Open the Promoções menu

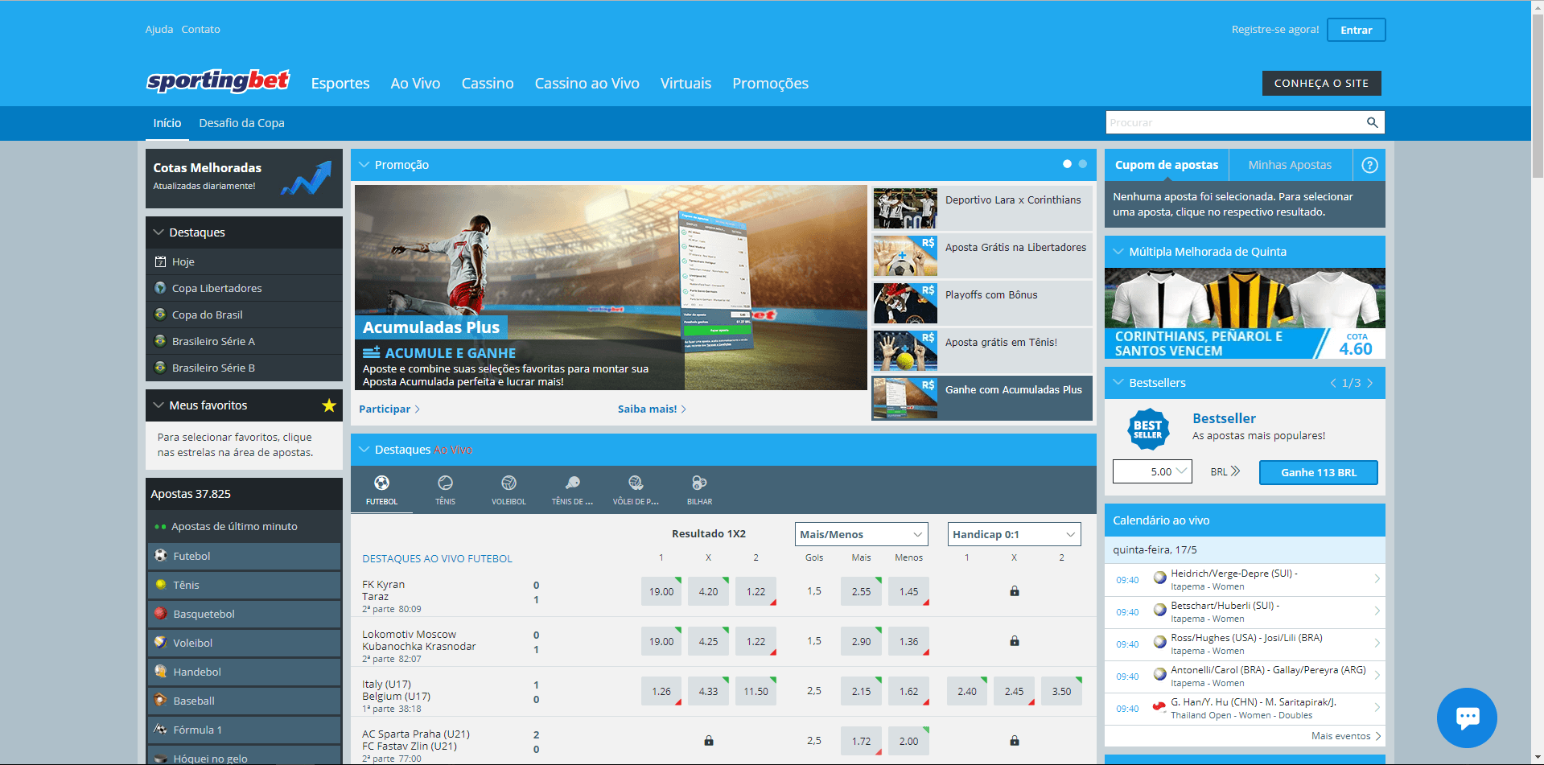pos(770,83)
